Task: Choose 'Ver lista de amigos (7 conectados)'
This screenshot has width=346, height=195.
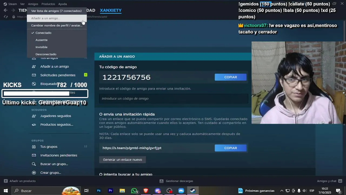Action: 56,11
